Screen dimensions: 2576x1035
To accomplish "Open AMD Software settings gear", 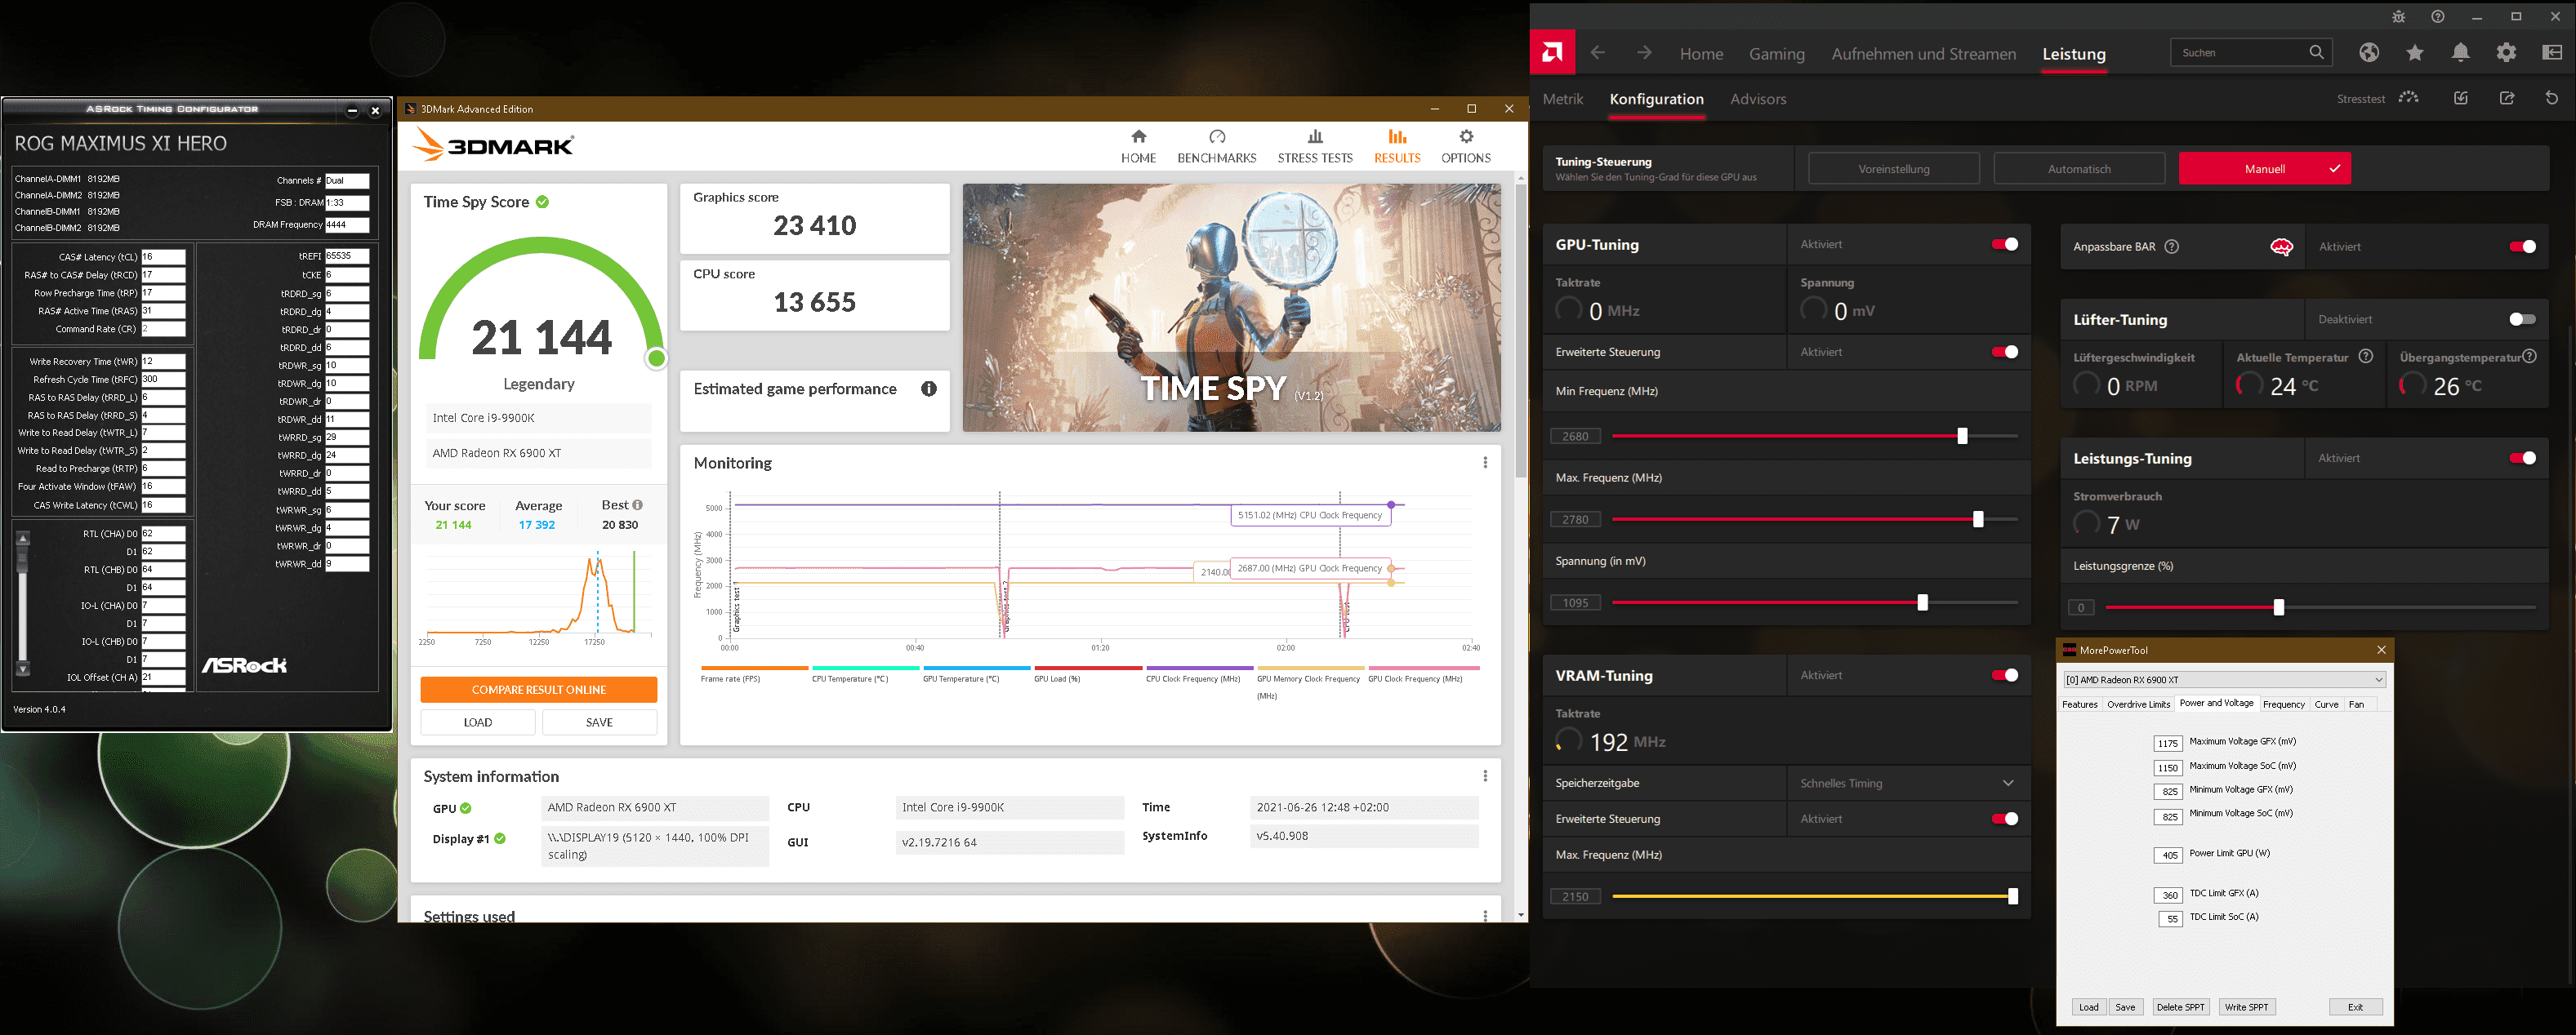I will (x=2506, y=53).
